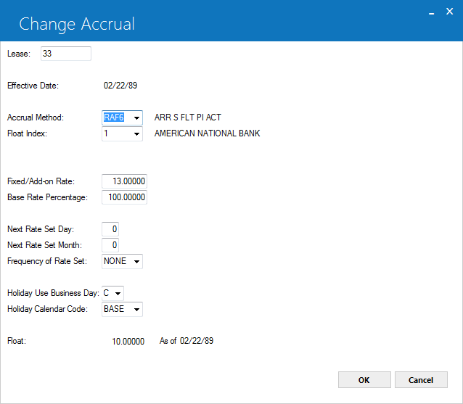Open the Holiday Calendar Code dropdown
Viewport: 463px width, 404px height.
coord(136,309)
